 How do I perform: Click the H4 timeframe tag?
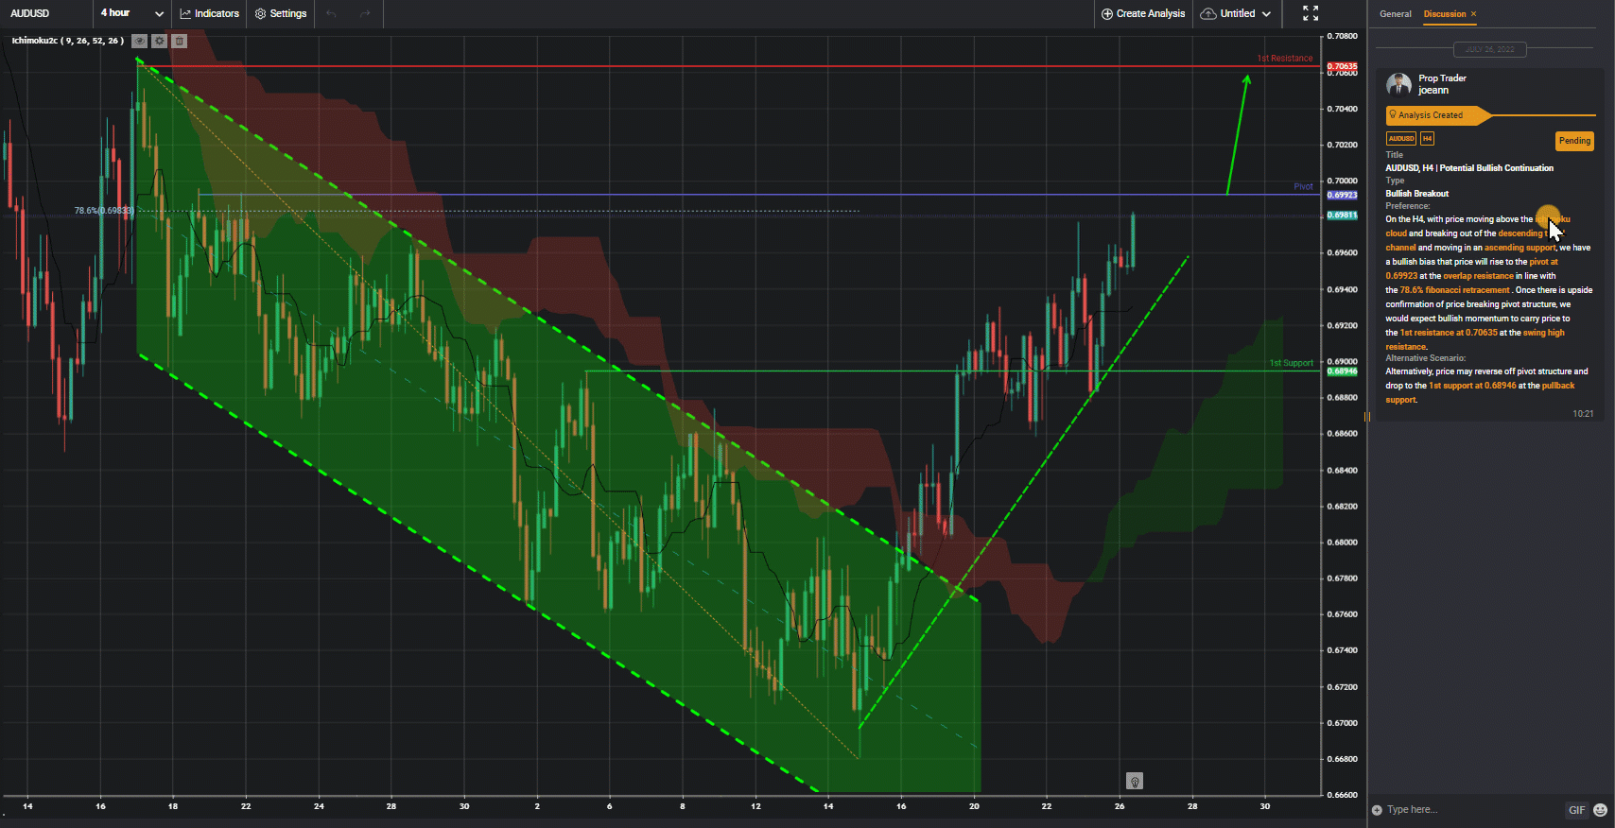[x=1427, y=139]
